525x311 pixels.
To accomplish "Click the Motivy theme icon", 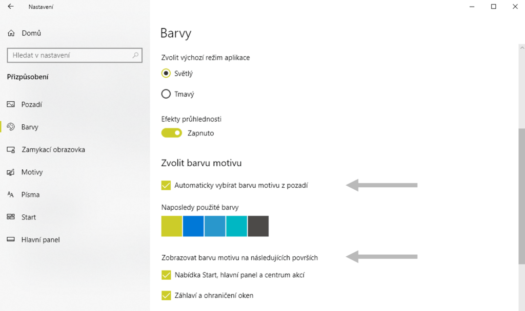I will point(11,172).
